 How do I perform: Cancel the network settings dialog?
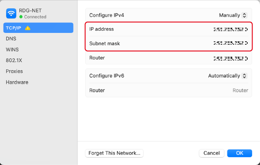(x=212, y=153)
